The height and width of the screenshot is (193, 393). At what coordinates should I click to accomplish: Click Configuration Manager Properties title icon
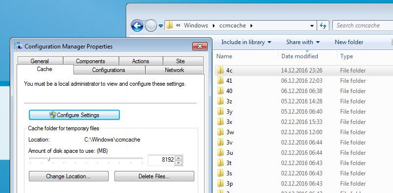(x=19, y=46)
